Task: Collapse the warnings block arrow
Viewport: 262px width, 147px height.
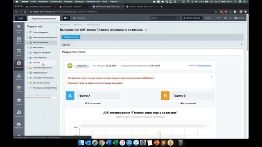Action: tap(211, 77)
